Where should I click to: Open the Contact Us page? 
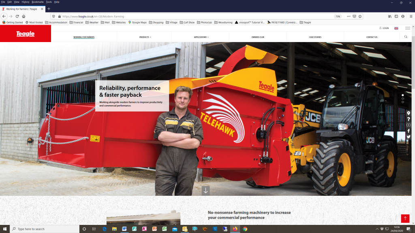pyautogui.click(x=372, y=37)
